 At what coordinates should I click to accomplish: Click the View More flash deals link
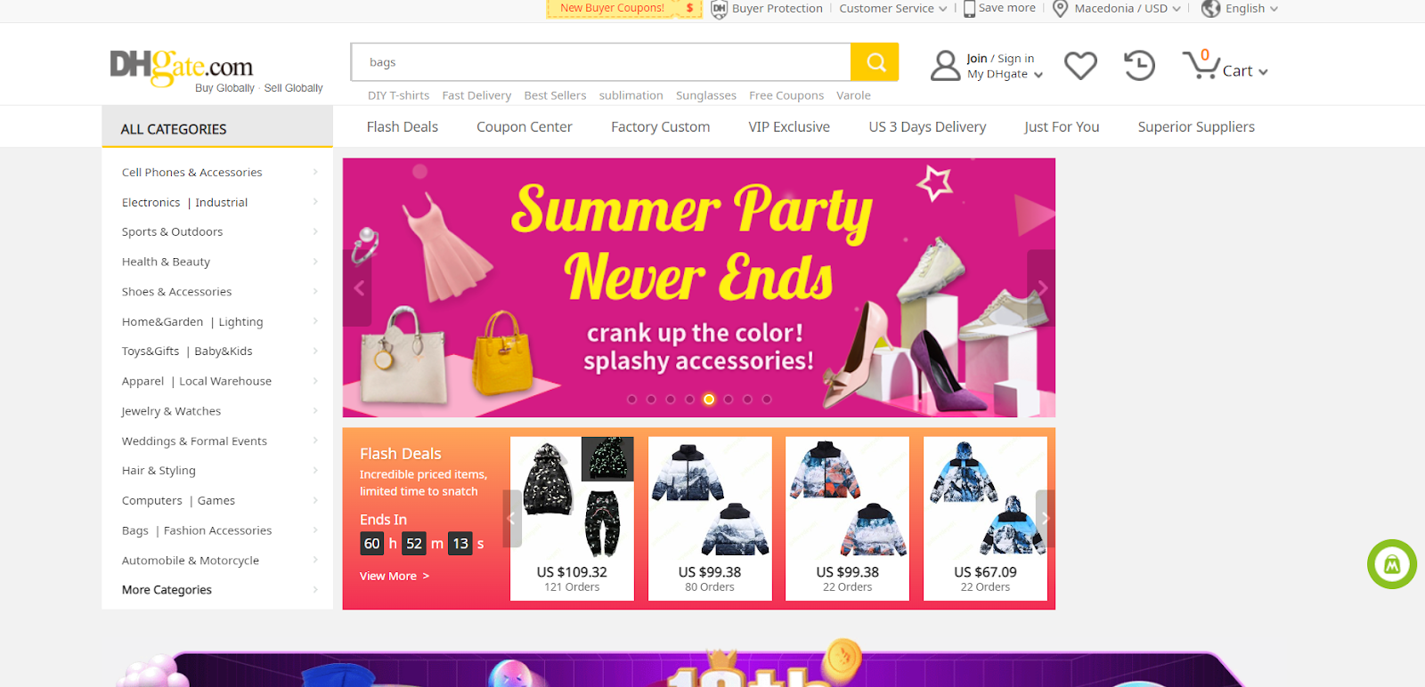point(395,577)
